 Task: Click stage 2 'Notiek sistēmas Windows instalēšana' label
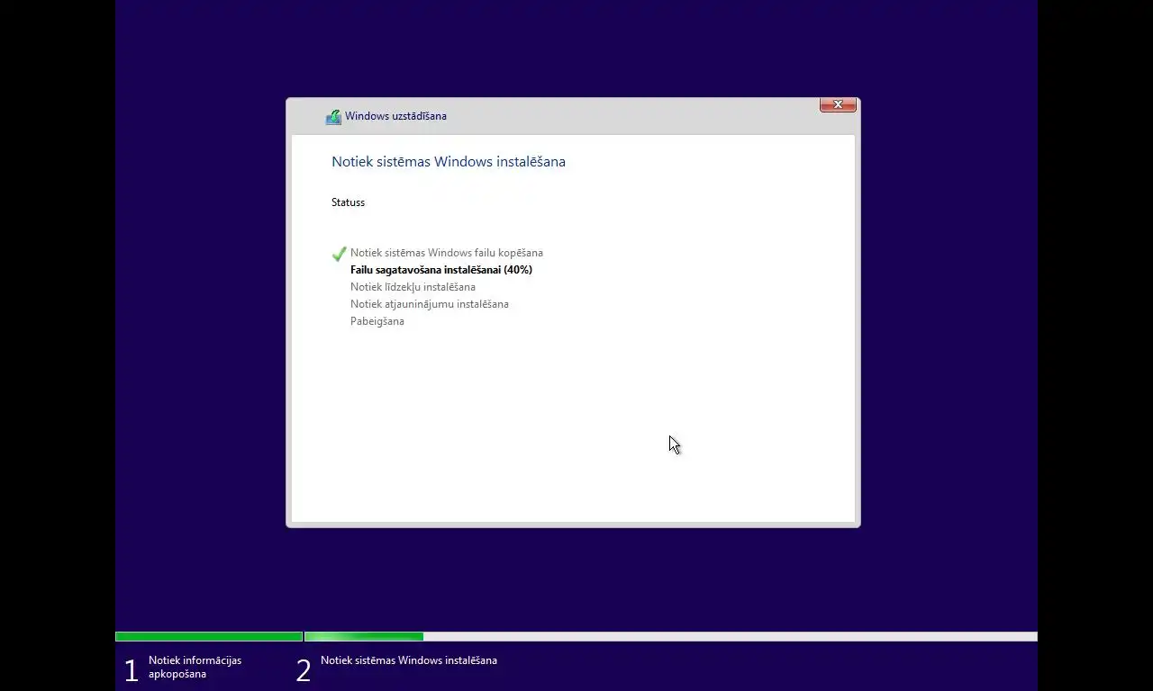click(409, 660)
